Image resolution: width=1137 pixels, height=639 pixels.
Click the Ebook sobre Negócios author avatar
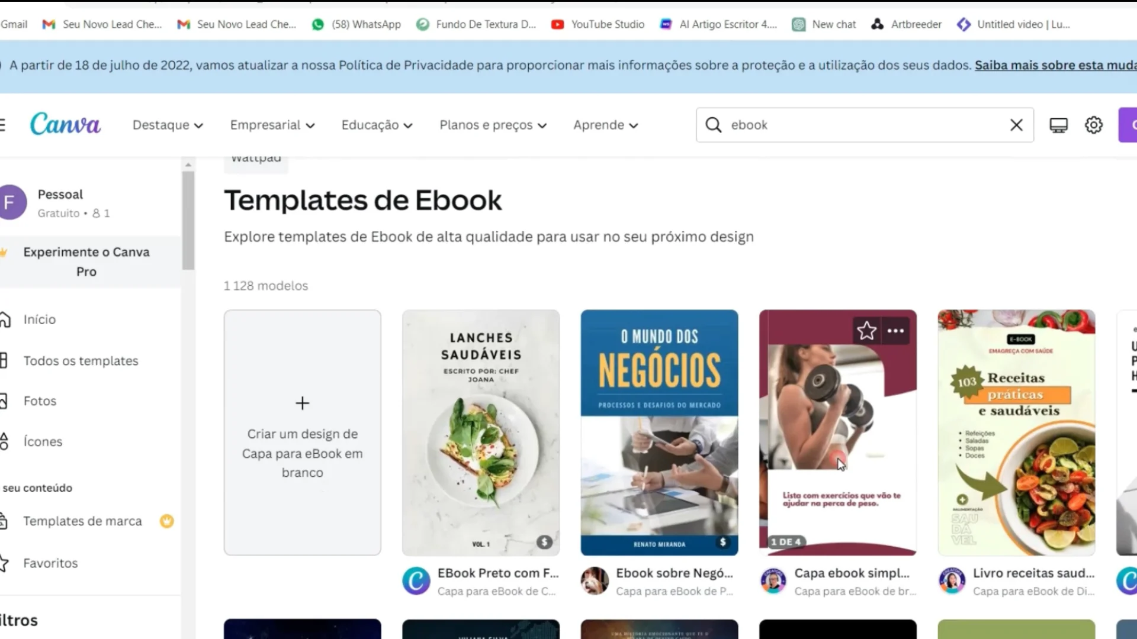[x=595, y=581]
